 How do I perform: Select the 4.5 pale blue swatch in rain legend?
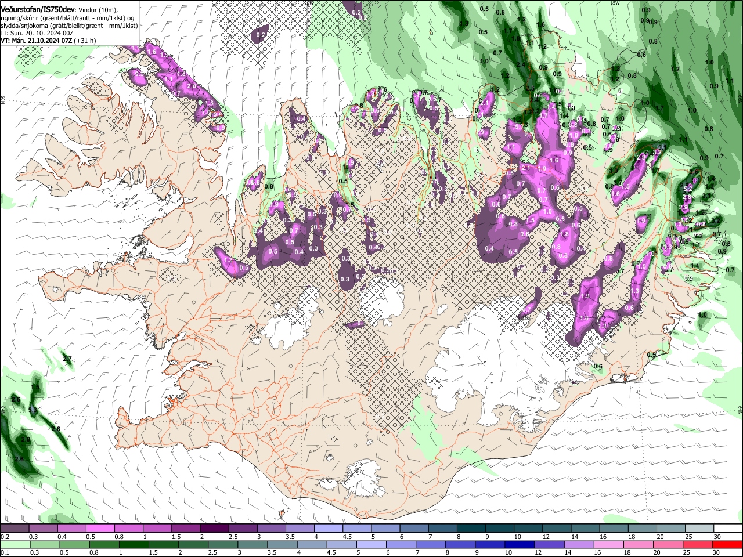click(x=342, y=544)
